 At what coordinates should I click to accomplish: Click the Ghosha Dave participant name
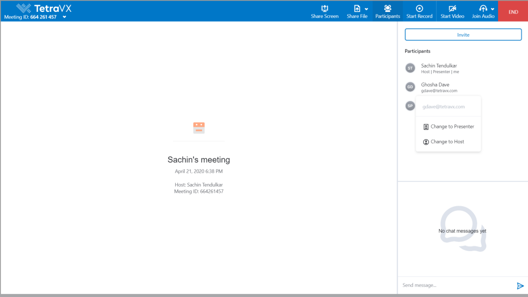(x=435, y=85)
